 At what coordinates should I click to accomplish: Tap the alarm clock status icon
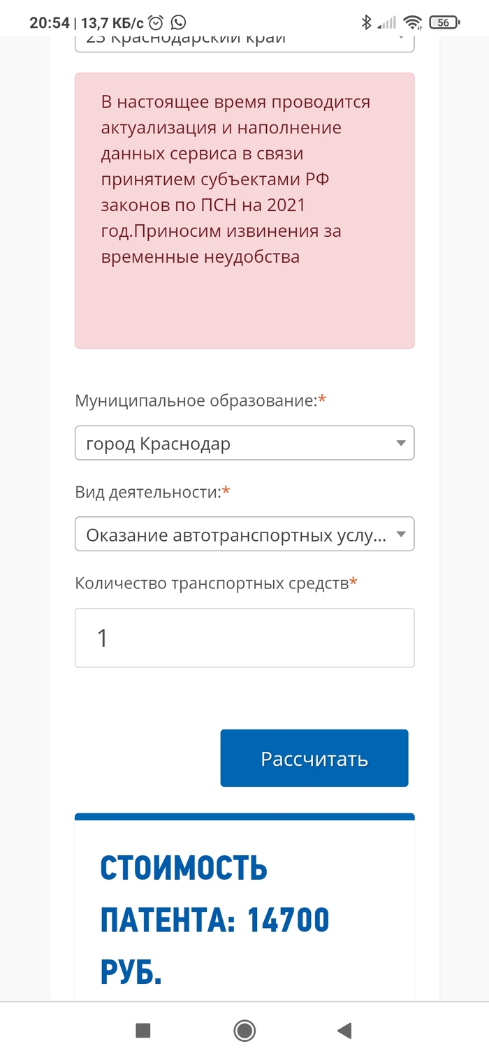(156, 22)
